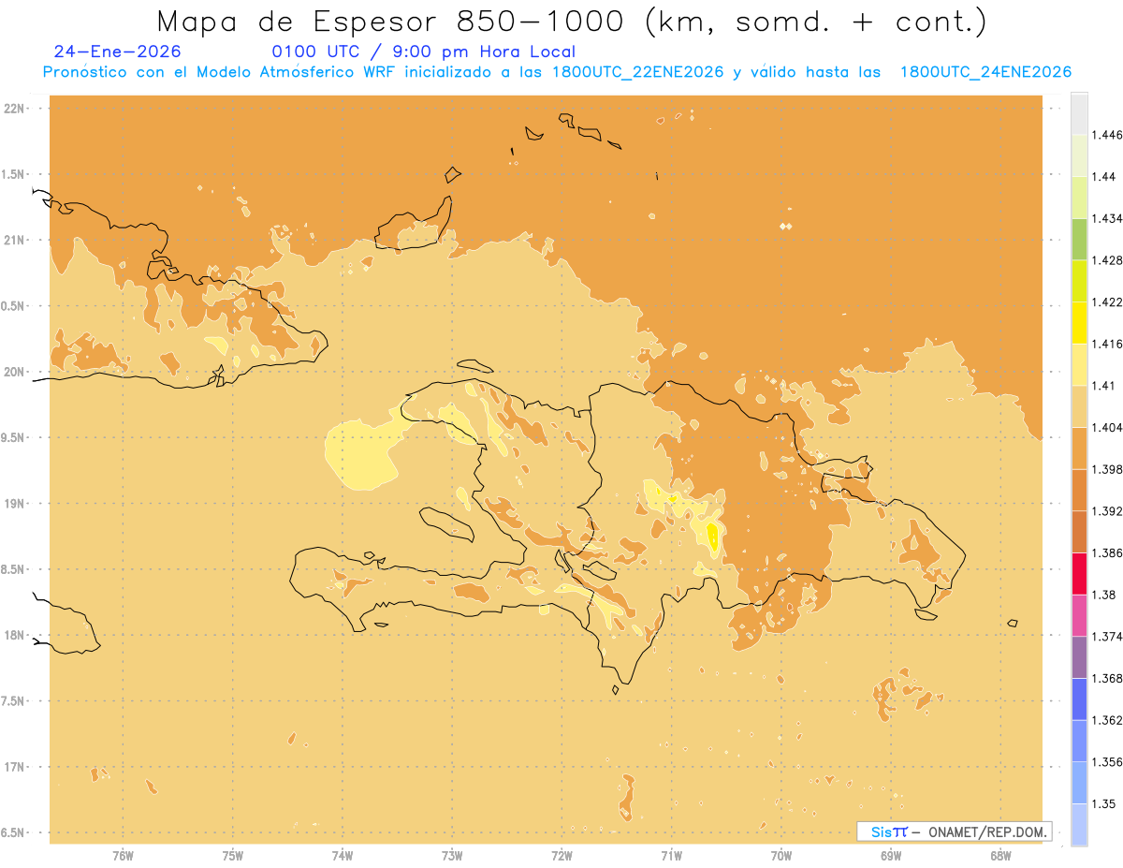
Task: Click legend value '1.428'
Action: tap(1107, 260)
